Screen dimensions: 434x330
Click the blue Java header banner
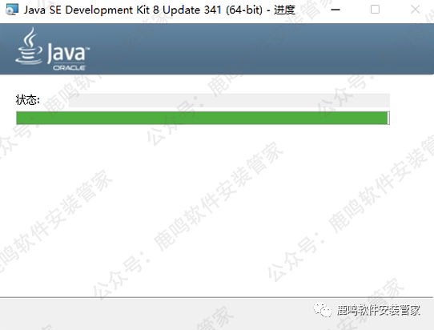point(217,49)
